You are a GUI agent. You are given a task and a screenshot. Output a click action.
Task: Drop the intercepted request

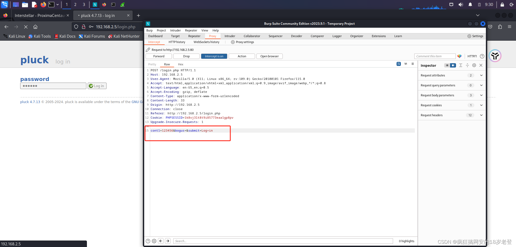186,56
